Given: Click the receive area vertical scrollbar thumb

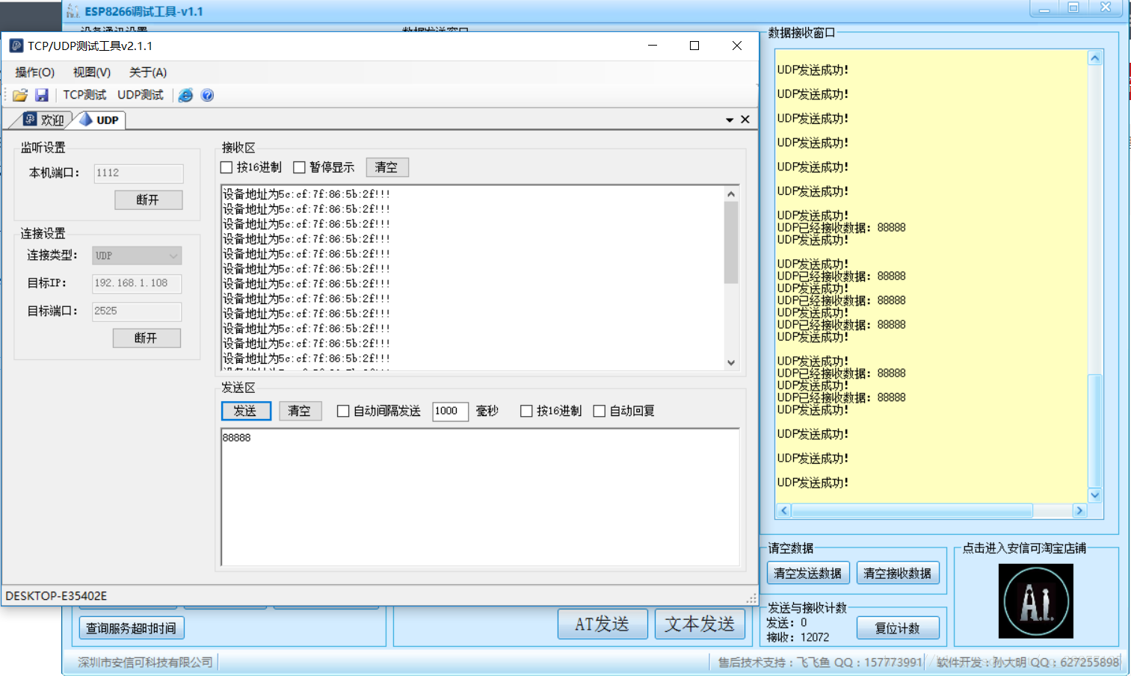Looking at the screenshot, I should click(731, 242).
